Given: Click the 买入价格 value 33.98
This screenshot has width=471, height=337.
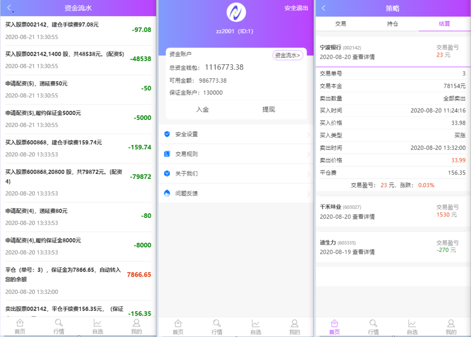Looking at the screenshot, I should click(459, 123).
